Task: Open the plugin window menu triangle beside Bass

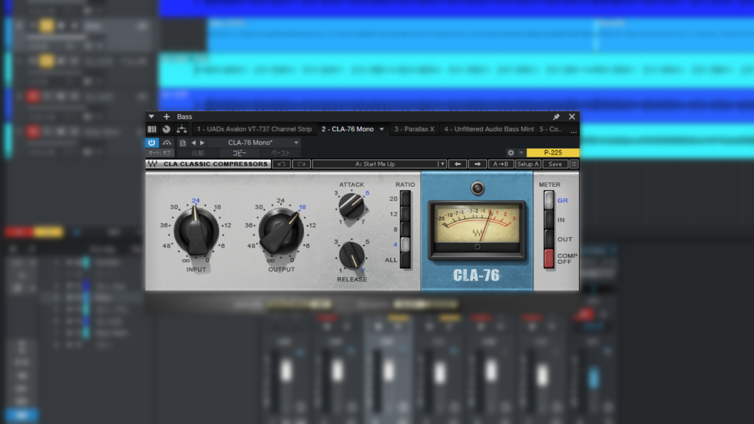Action: [x=151, y=117]
